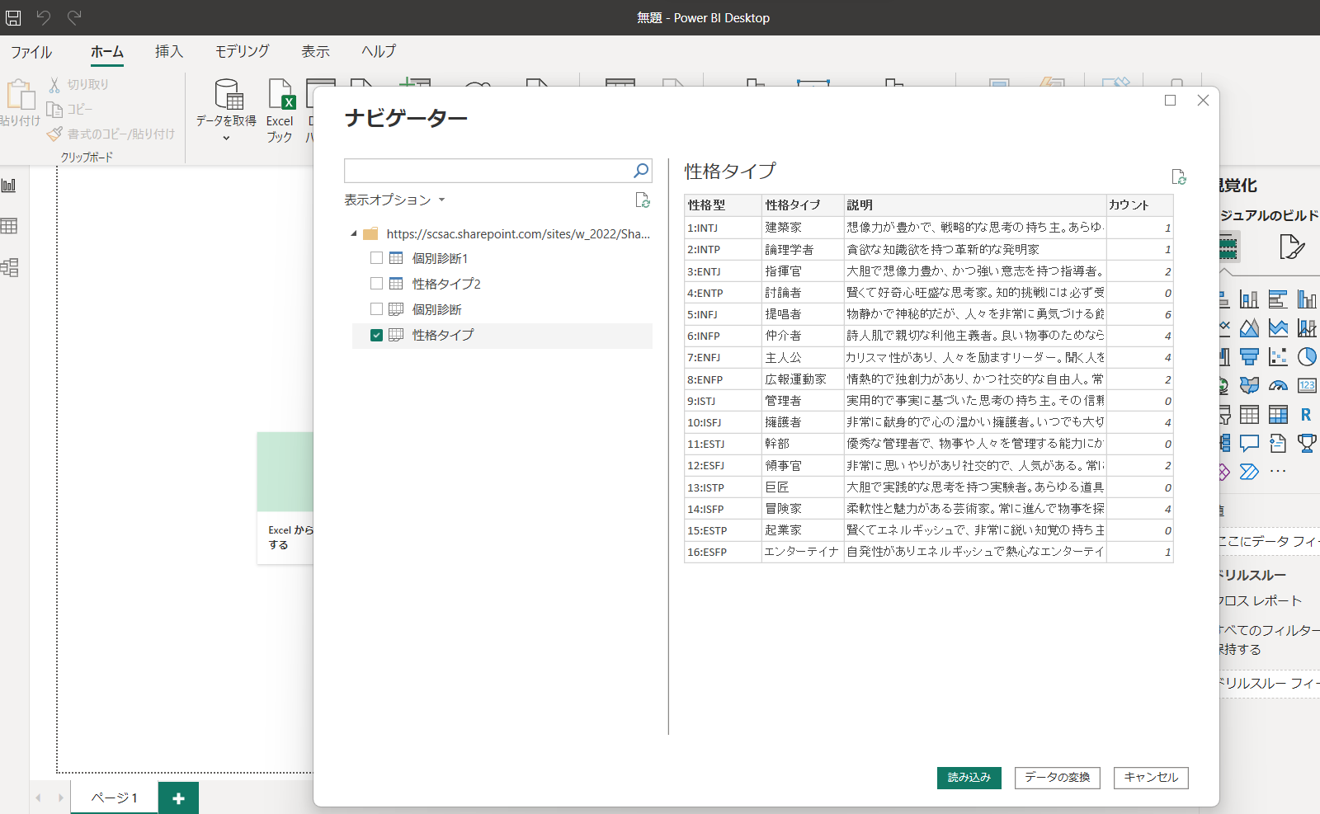
Task: Choose the Q&A speech bubble visual
Action: pos(1250,443)
